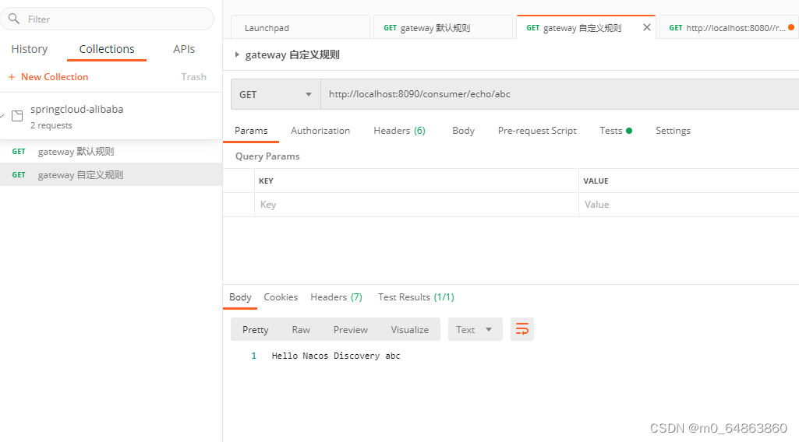Switch to the History tab
This screenshot has height=442, width=799.
tap(30, 49)
